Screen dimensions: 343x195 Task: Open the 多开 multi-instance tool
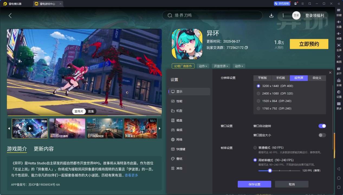tap(339, 70)
